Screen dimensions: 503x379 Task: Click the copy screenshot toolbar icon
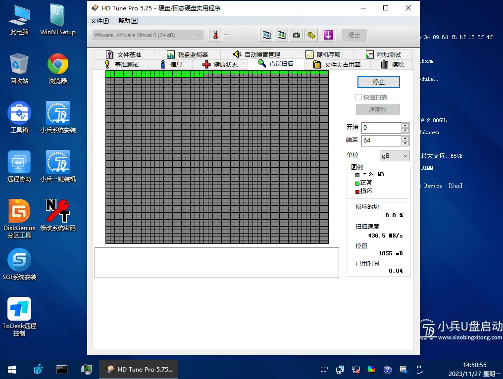(x=281, y=35)
